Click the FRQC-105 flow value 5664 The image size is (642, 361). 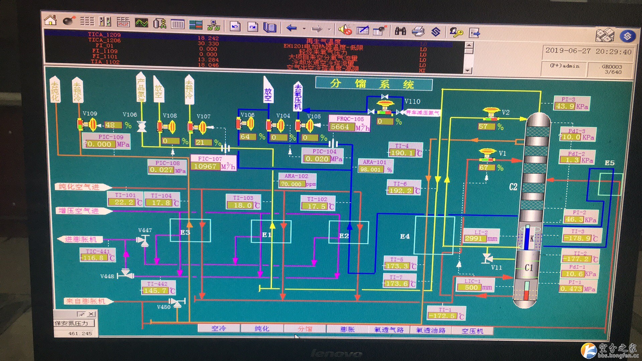pos(342,127)
